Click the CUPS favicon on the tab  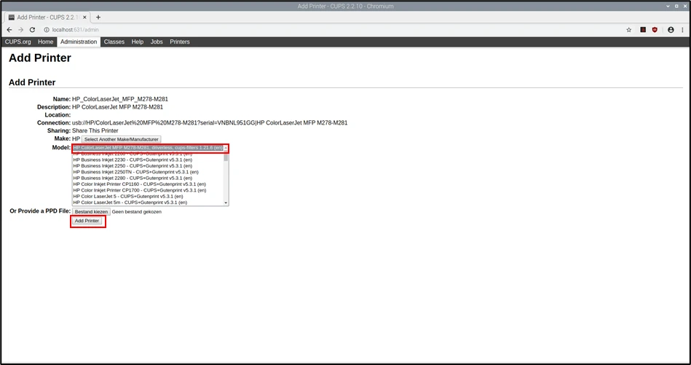12,17
